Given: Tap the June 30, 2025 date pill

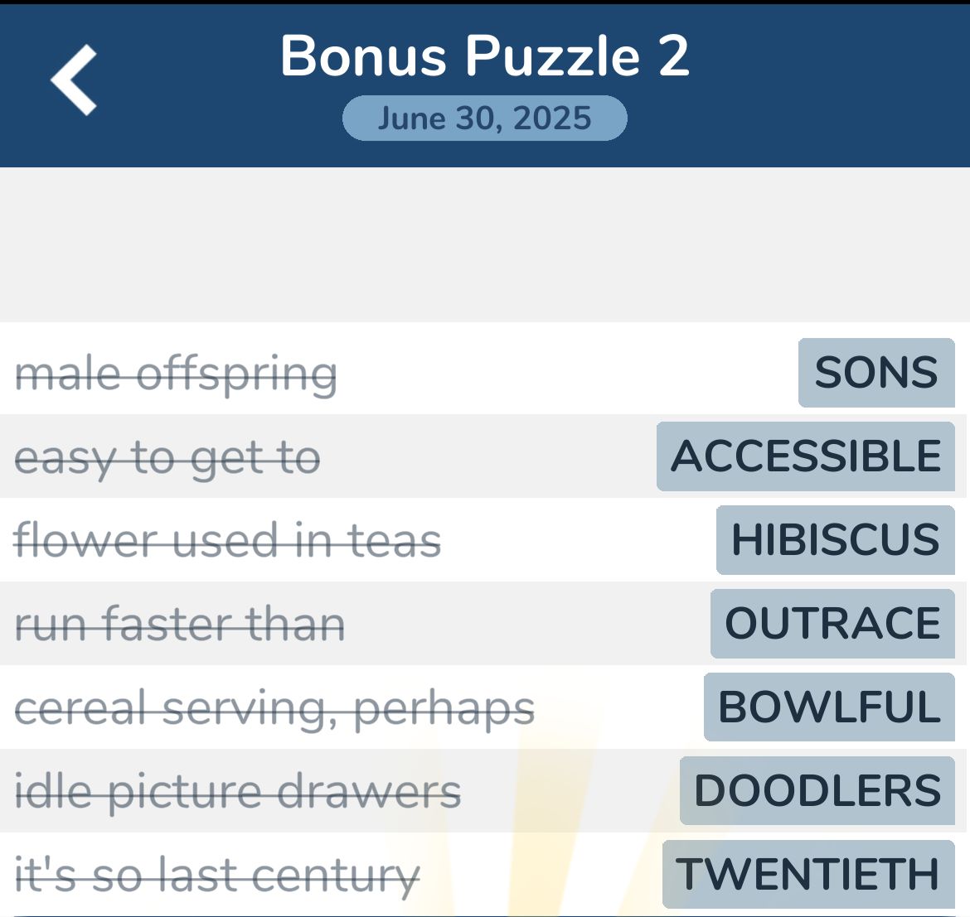Looking at the screenshot, I should tap(483, 118).
